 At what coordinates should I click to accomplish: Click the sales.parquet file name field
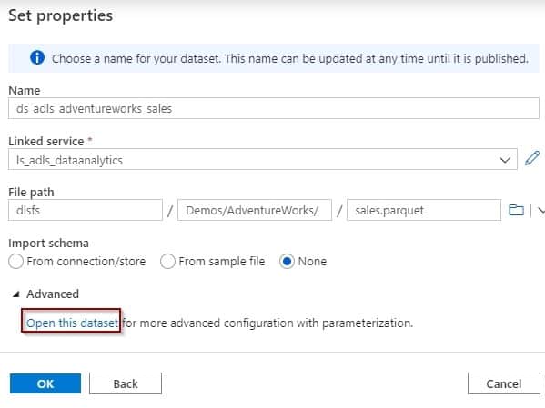[424, 210]
